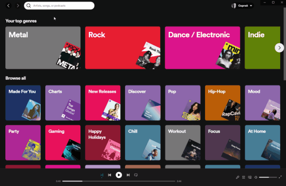Go forward with the right arrow
The image size is (286, 186).
coord(18,6)
